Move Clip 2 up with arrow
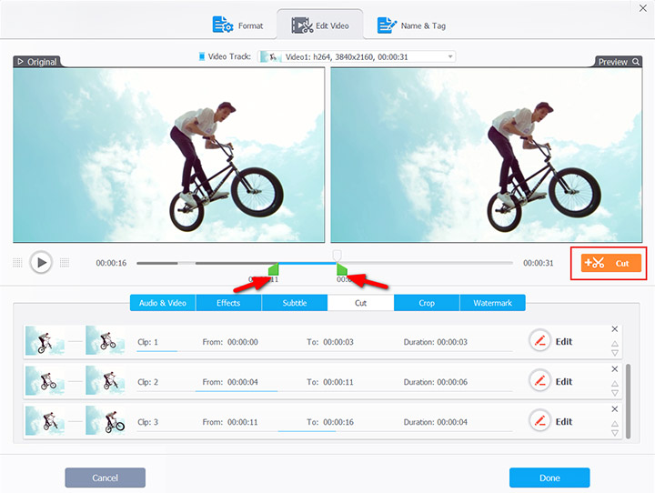 615,383
